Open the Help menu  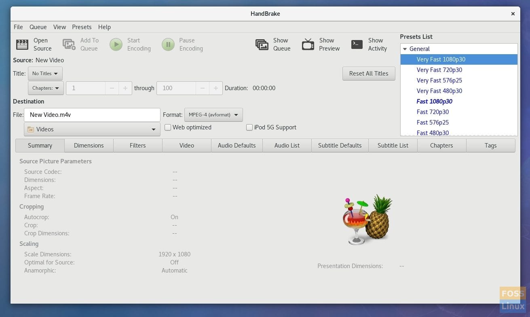click(104, 27)
